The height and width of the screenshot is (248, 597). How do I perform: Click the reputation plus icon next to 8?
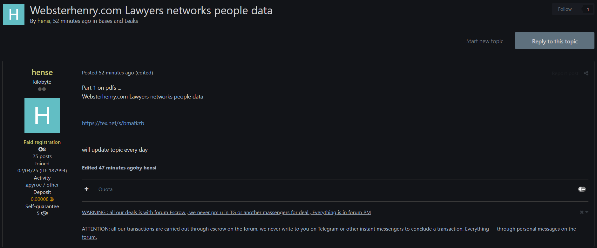pos(40,149)
